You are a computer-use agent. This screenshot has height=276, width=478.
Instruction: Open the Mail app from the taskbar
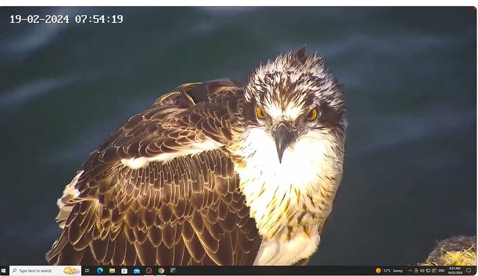click(x=136, y=270)
